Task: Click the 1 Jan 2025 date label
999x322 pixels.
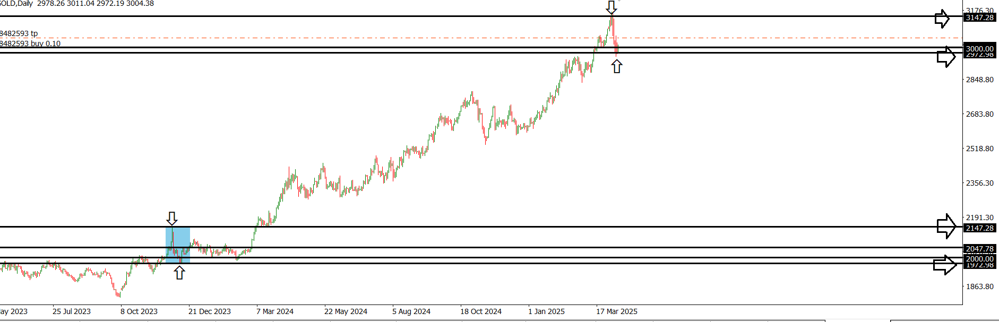Action: click(547, 311)
